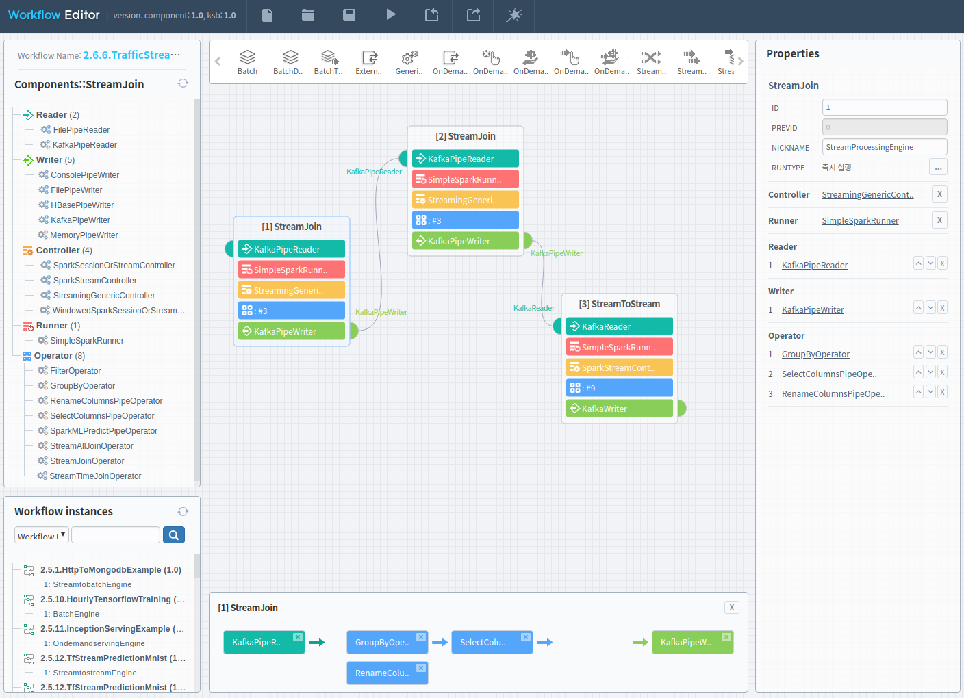Open SimpleSparkRunner link in Properties
964x698 pixels.
point(860,221)
